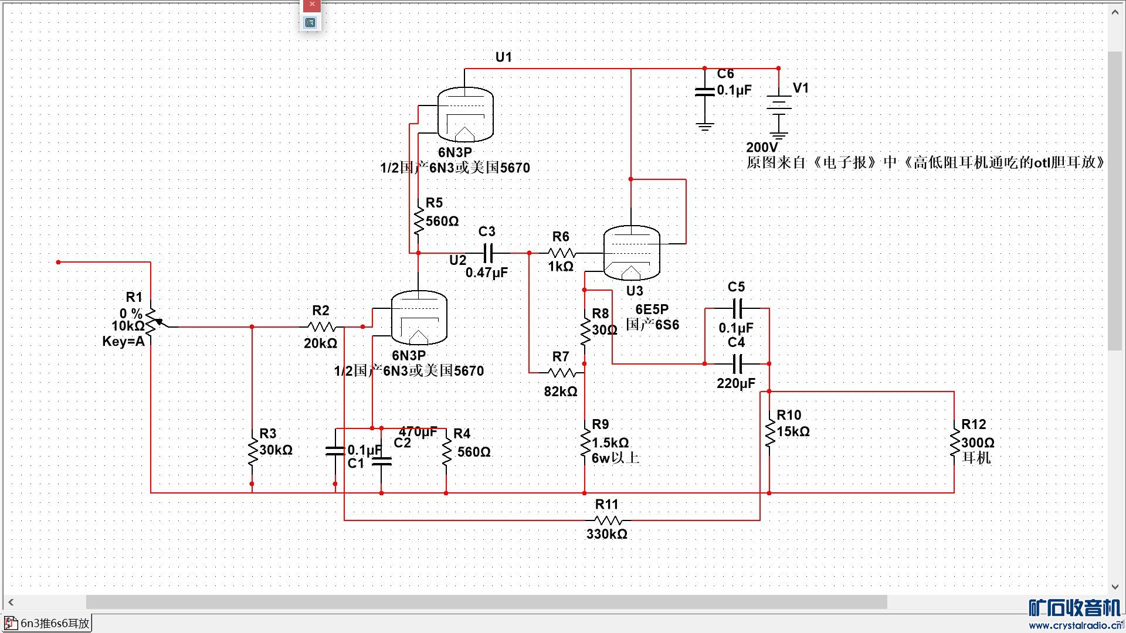Screen dimensions: 1126x633
Task: Click the vertical scrollbar up arrow
Action: point(1115,12)
